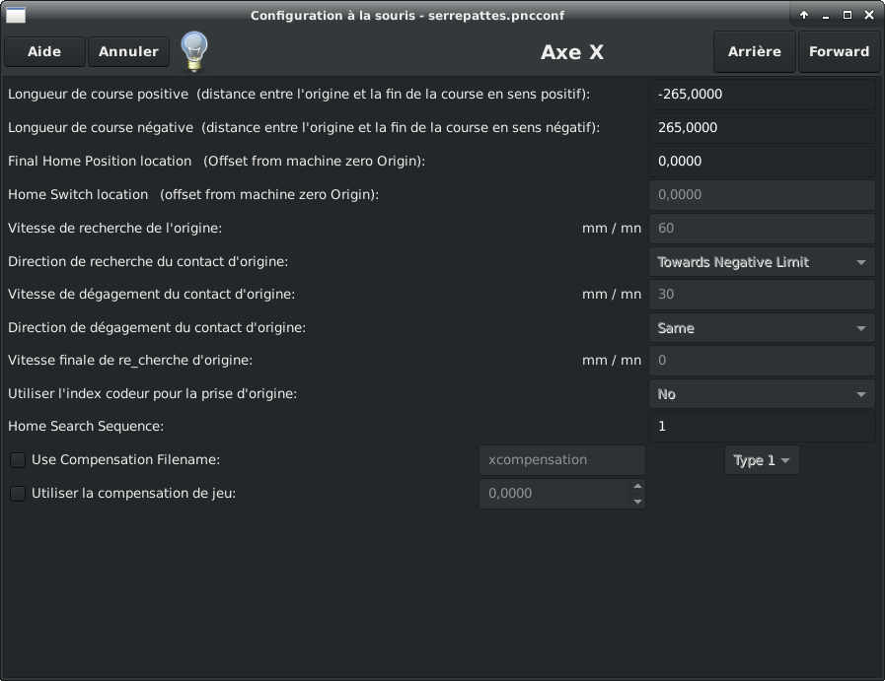This screenshot has width=885, height=681.
Task: Click the Longueur de course positive label
Action: (299, 95)
